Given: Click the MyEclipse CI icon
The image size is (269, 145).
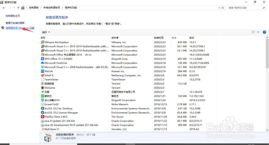Looking at the screenshot, I should point(43,129).
